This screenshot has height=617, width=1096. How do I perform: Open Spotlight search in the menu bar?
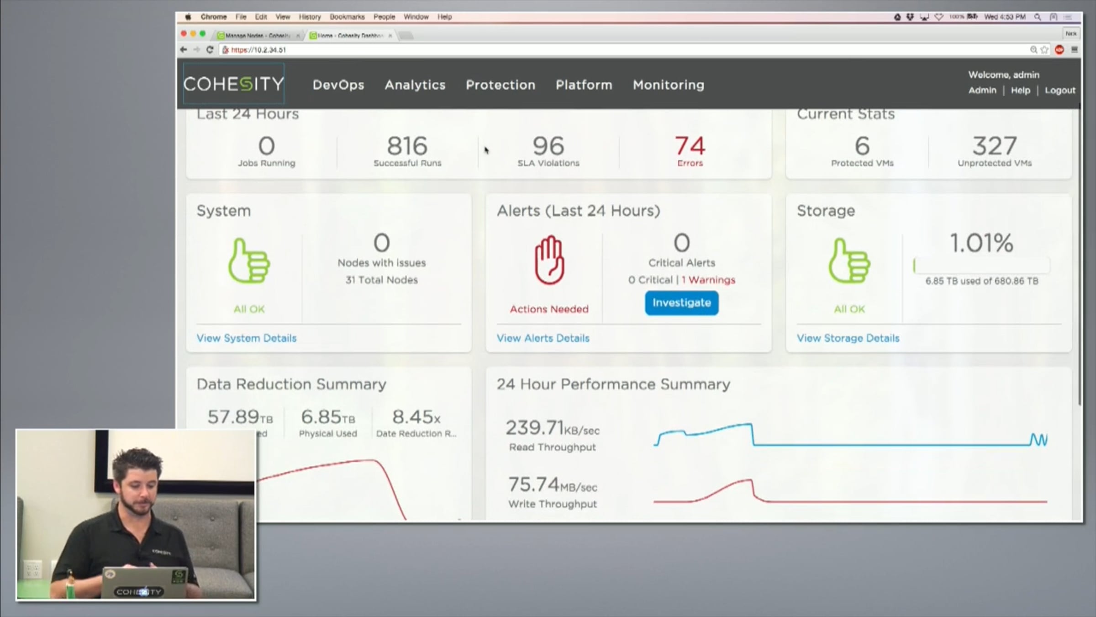click(1038, 17)
